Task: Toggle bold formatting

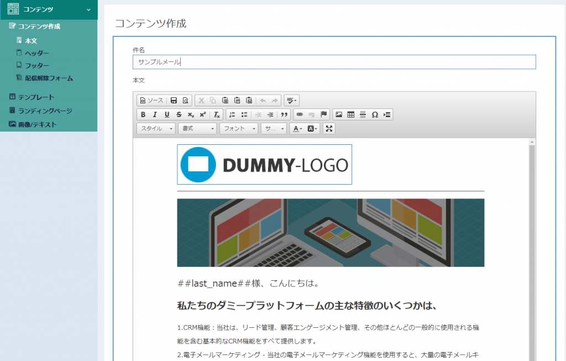Action: pyautogui.click(x=143, y=114)
